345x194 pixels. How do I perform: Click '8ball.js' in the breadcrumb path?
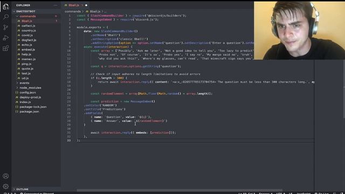95,11
